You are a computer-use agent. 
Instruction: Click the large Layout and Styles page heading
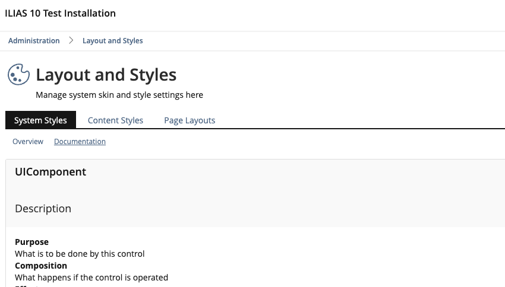[106, 75]
